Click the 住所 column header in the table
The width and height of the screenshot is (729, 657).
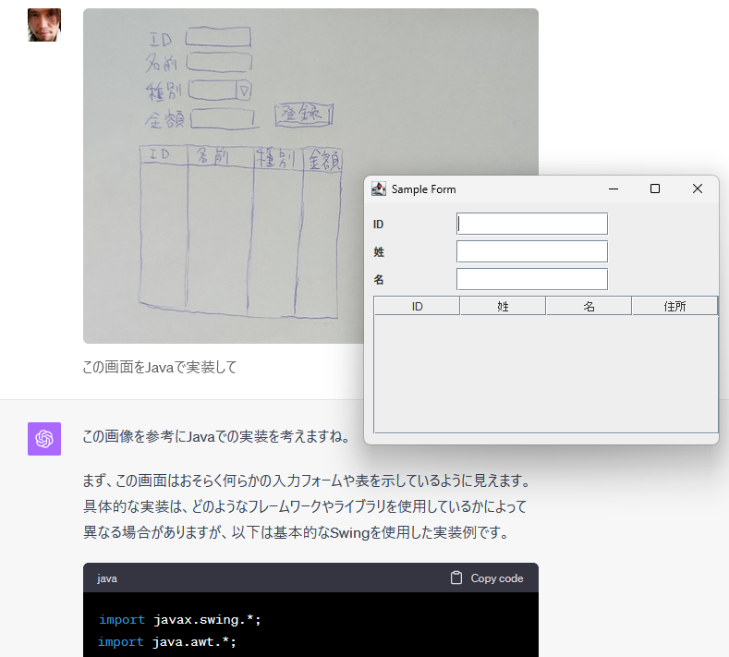[674, 307]
